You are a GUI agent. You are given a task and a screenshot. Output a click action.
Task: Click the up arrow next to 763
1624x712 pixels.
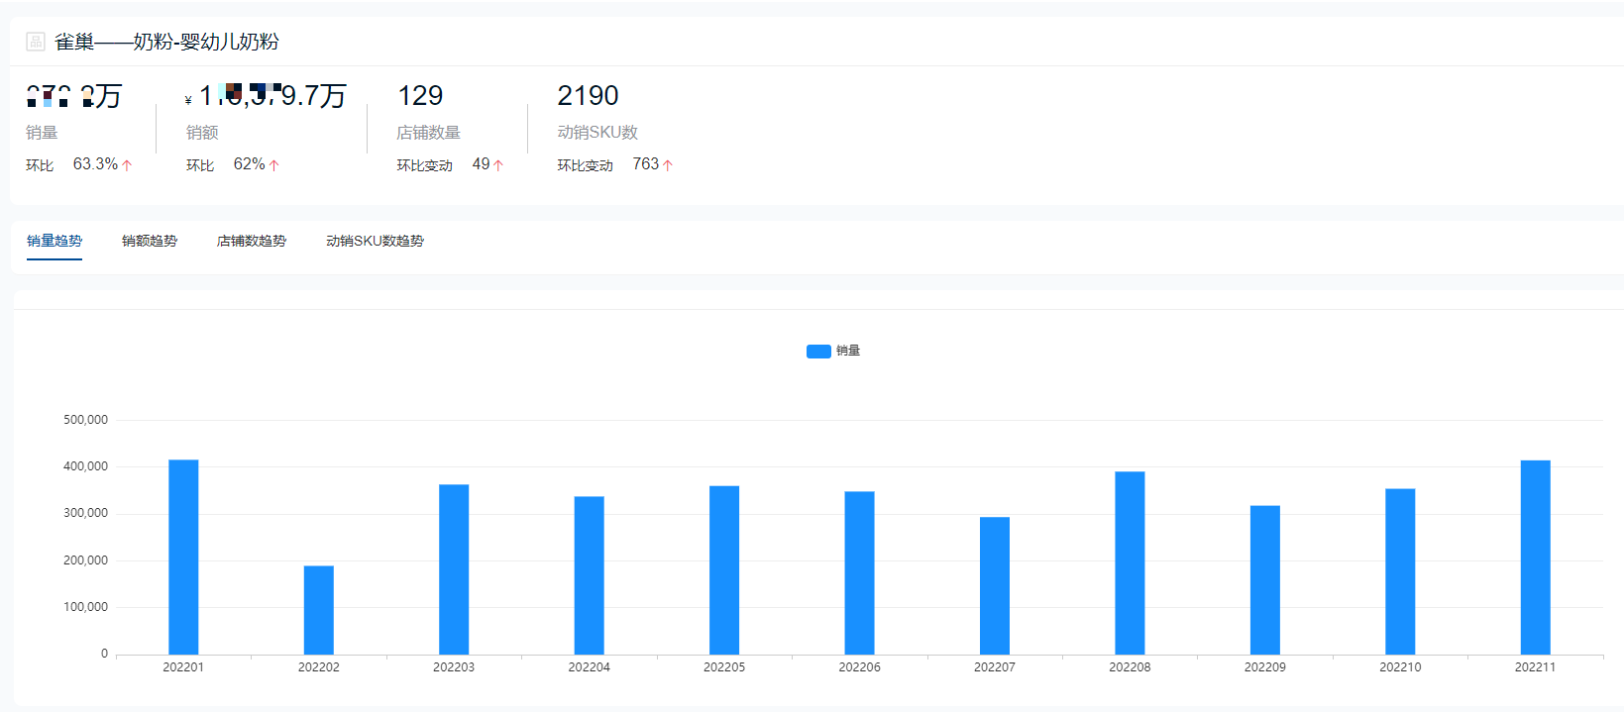668,165
